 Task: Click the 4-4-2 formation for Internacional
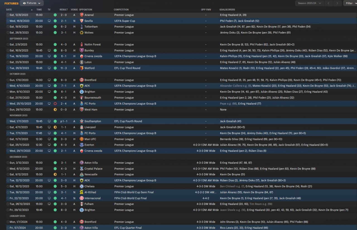coord(206,198)
